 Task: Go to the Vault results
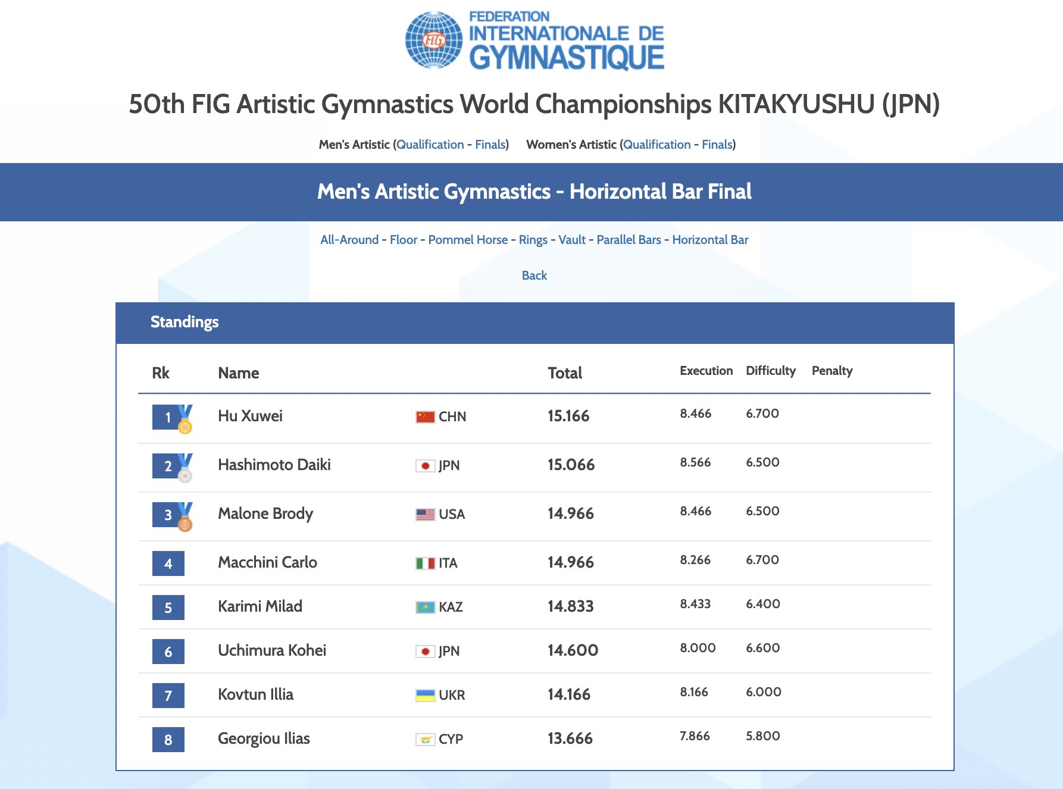point(572,240)
